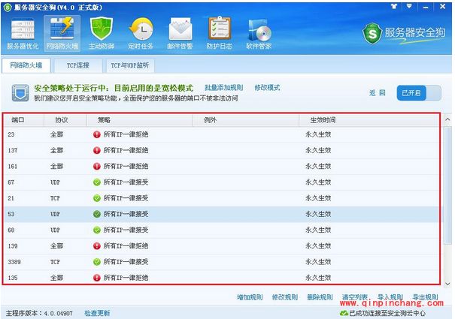This screenshot has height=319, width=455.
Task: Click the green accept icon for port 3389
Action: click(96, 262)
